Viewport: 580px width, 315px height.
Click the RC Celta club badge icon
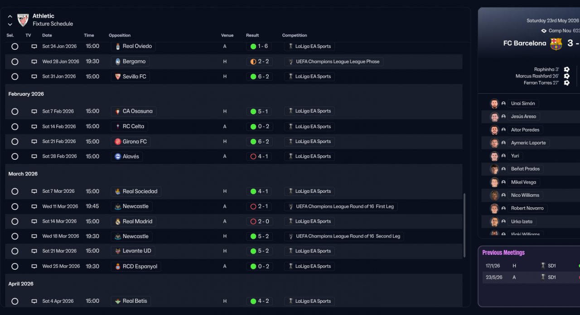click(x=118, y=126)
